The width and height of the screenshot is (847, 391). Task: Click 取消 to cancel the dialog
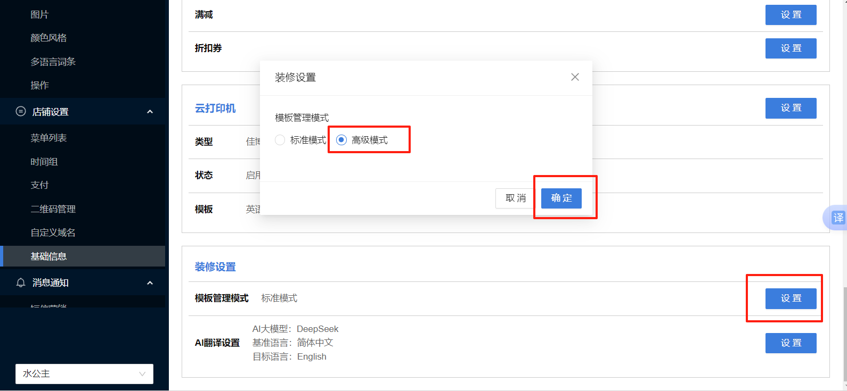(x=515, y=198)
